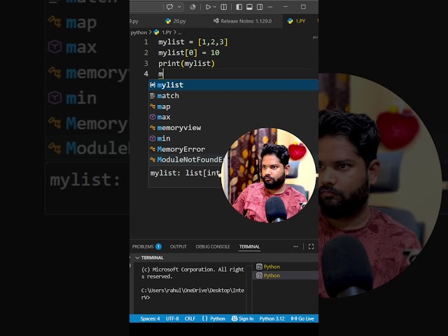Image resolution: width=448 pixels, height=336 pixels.
Task: Switch to the Output panel tab
Action: pyautogui.click(x=178, y=246)
